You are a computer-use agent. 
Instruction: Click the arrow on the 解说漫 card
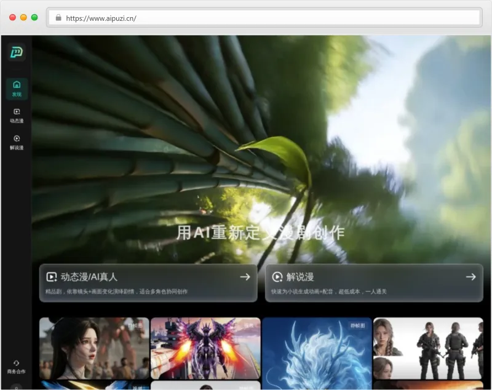(x=470, y=277)
